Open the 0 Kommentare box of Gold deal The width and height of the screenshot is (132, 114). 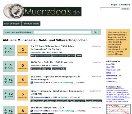point(23,66)
